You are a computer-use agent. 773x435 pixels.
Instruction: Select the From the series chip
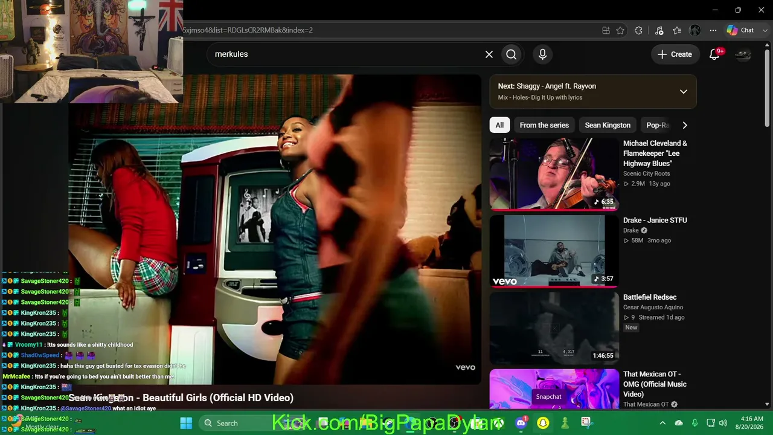pos(544,125)
